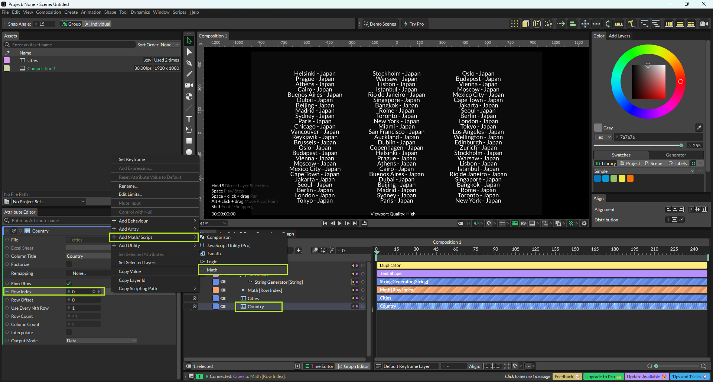Select the Pencil drawing tool
Image resolution: width=713 pixels, height=382 pixels.
point(189,74)
